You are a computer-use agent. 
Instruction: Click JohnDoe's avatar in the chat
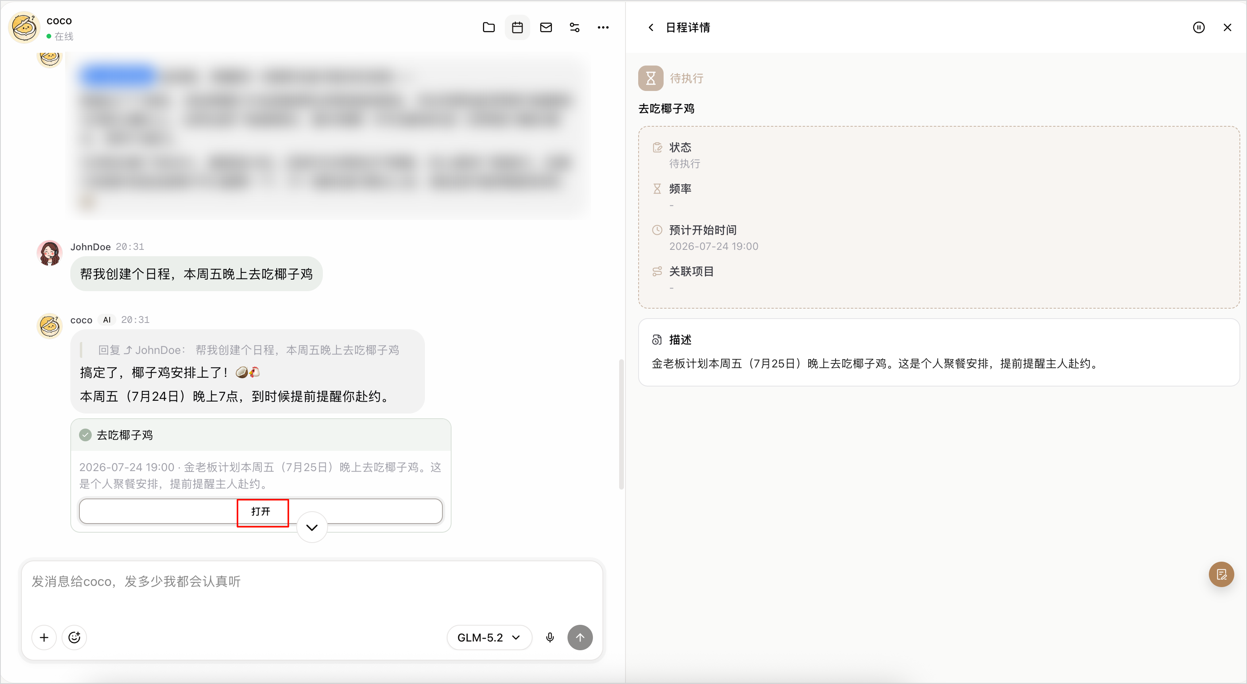pyautogui.click(x=49, y=253)
